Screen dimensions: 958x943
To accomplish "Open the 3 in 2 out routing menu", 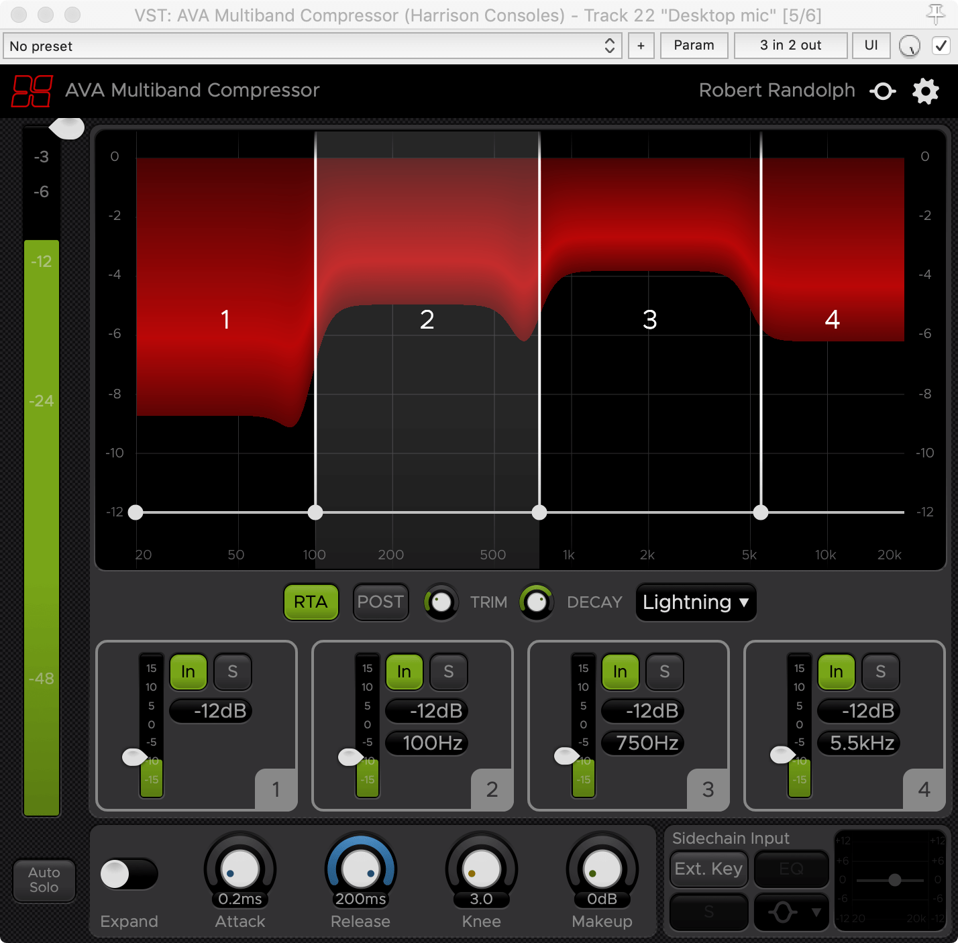I will (790, 46).
